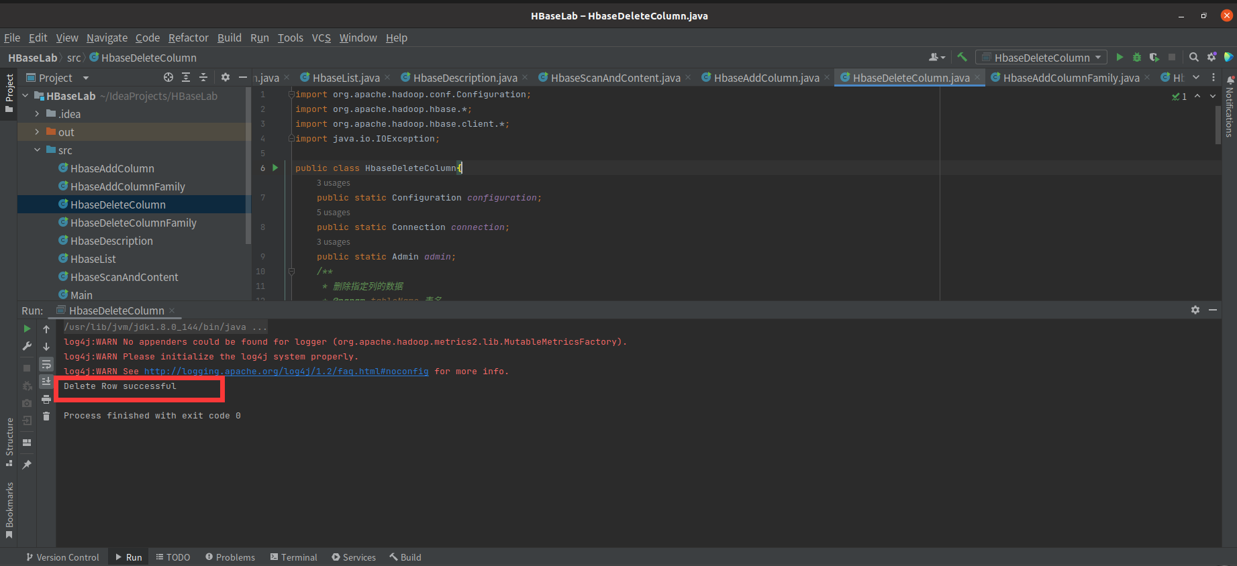Open the TODO tool window
1237x566 pixels.
[x=173, y=557]
